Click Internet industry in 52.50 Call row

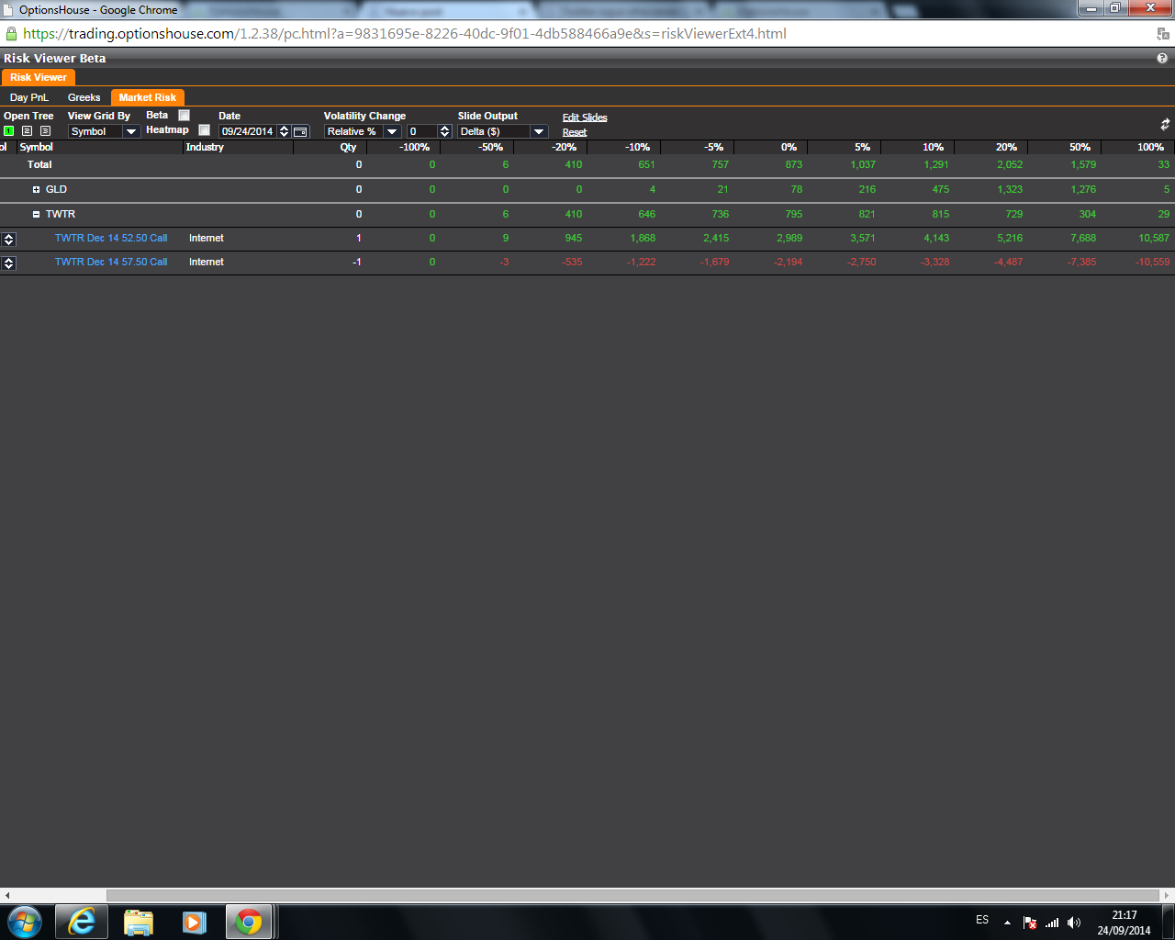click(x=207, y=239)
